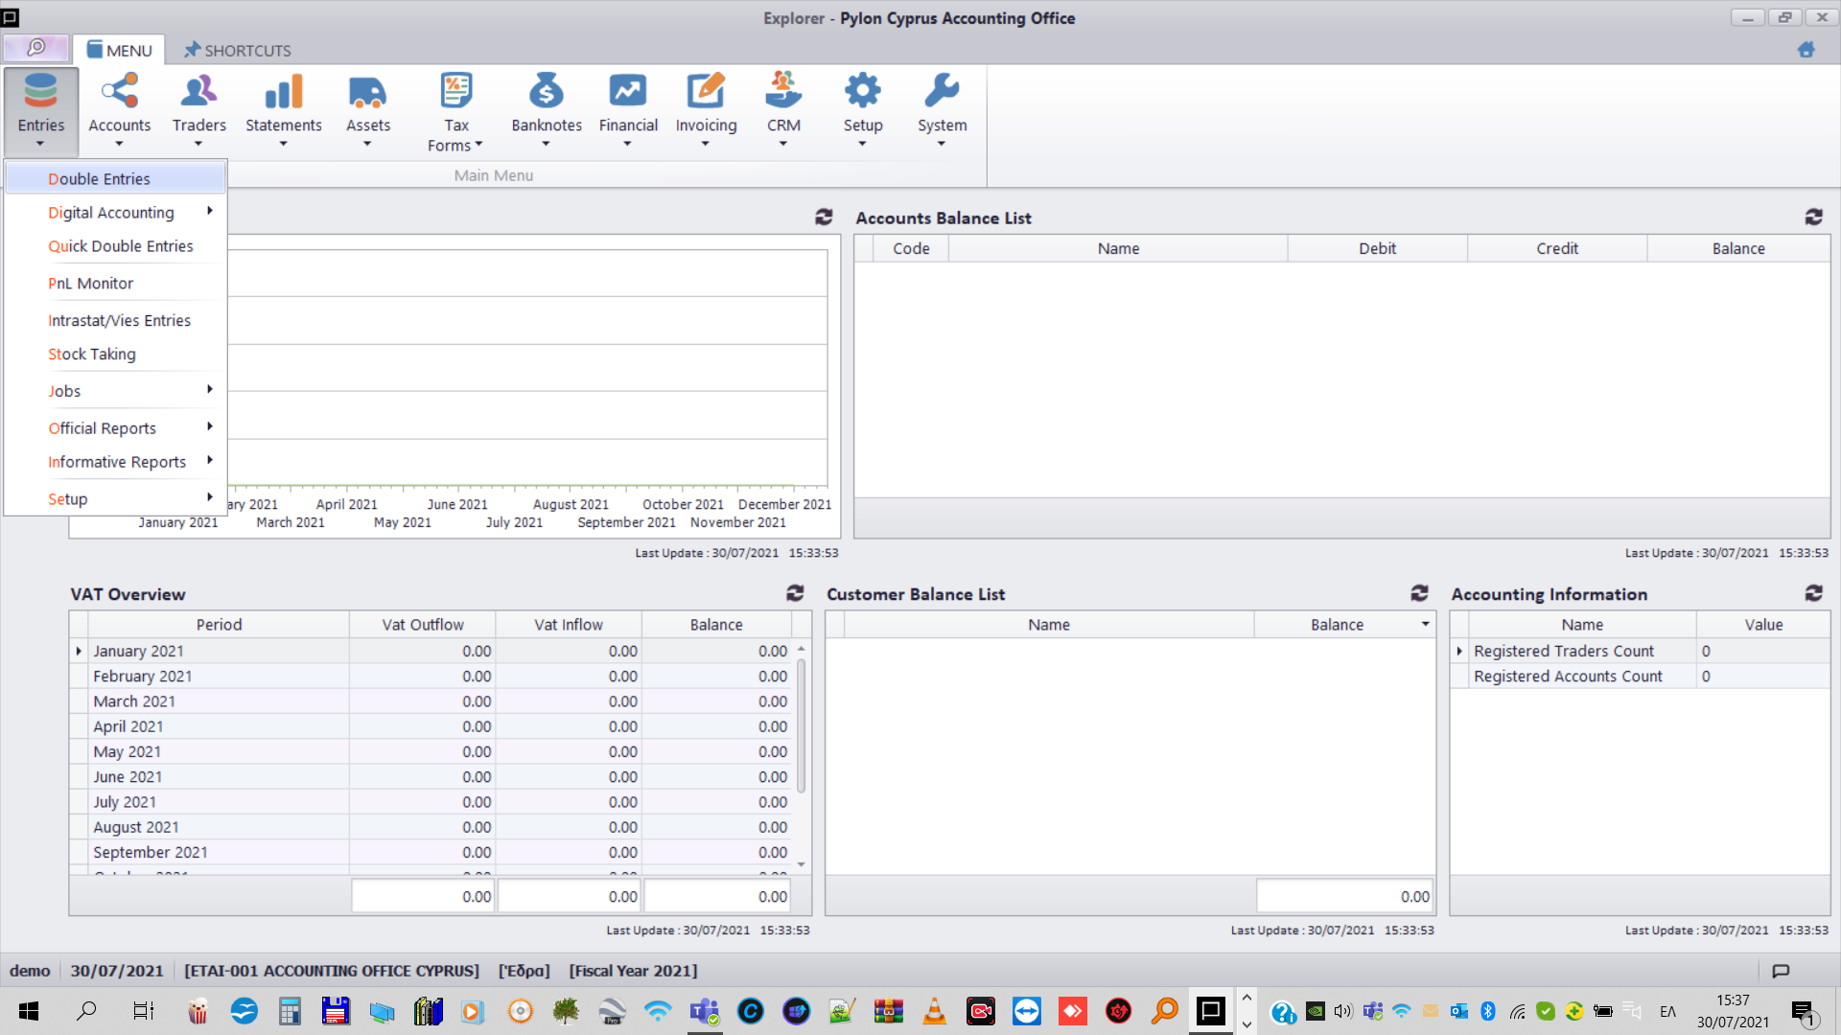Refresh the VAT Overview panel
This screenshot has height=1035, width=1841.
(x=795, y=593)
